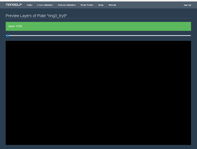The image size is (197, 149).
Task: Click the far right end of the layer slider
Action: pyautogui.click(x=190, y=35)
